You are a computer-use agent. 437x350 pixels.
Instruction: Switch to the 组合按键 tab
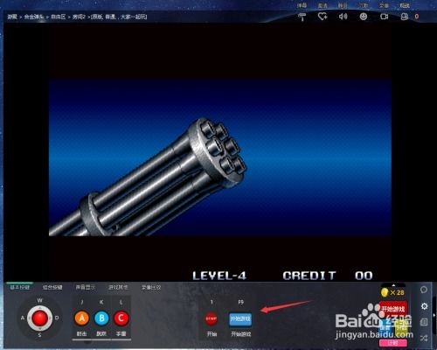coord(52,288)
